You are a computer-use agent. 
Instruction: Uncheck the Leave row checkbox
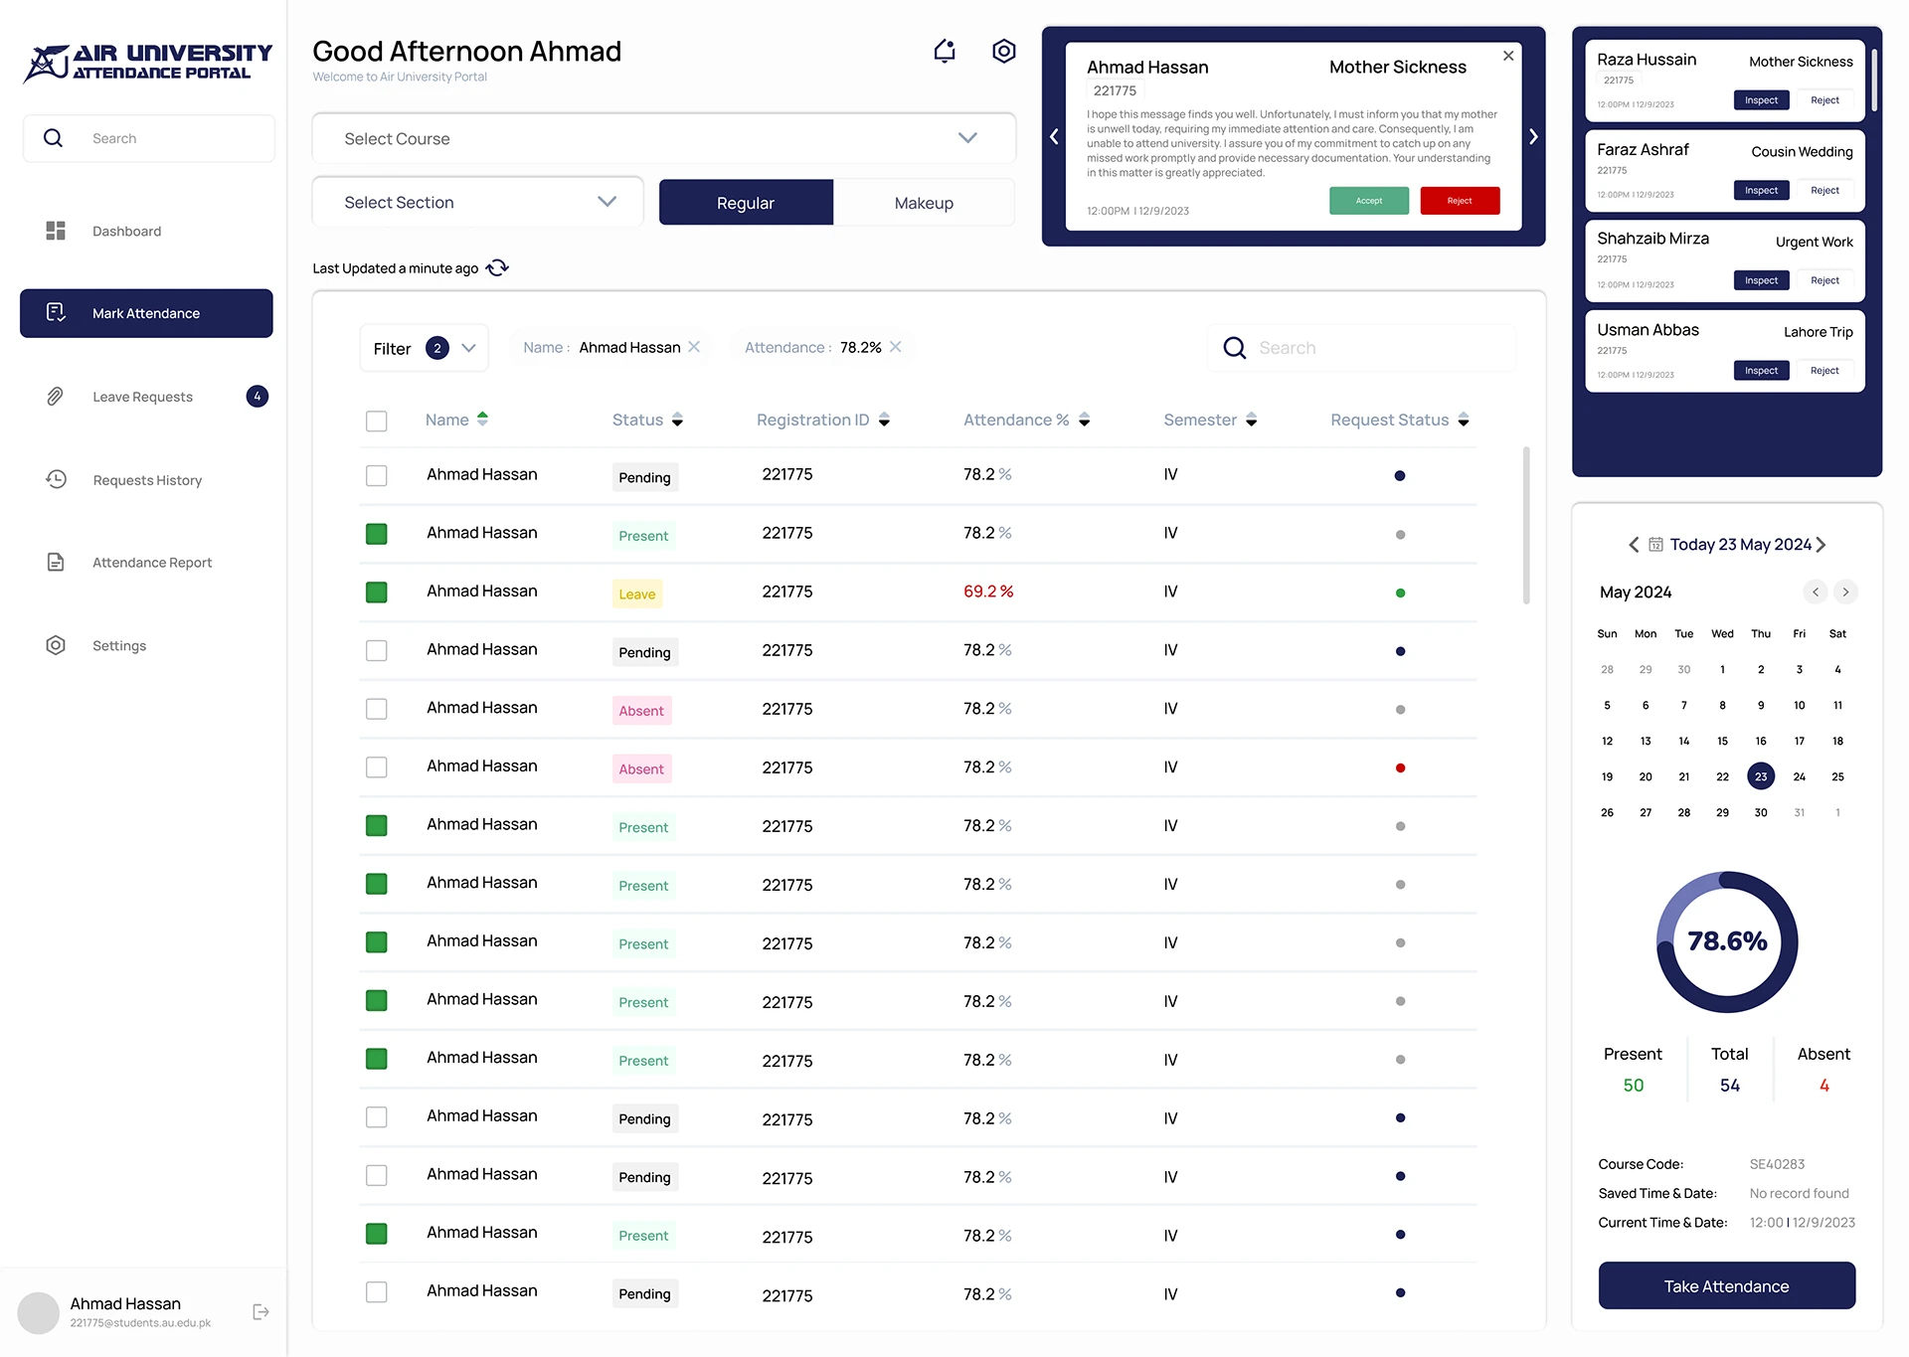[x=376, y=593]
